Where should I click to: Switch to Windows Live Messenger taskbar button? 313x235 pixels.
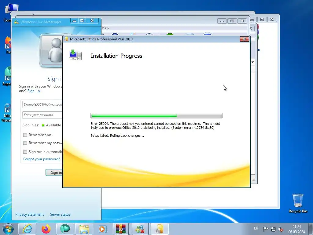click(140, 229)
